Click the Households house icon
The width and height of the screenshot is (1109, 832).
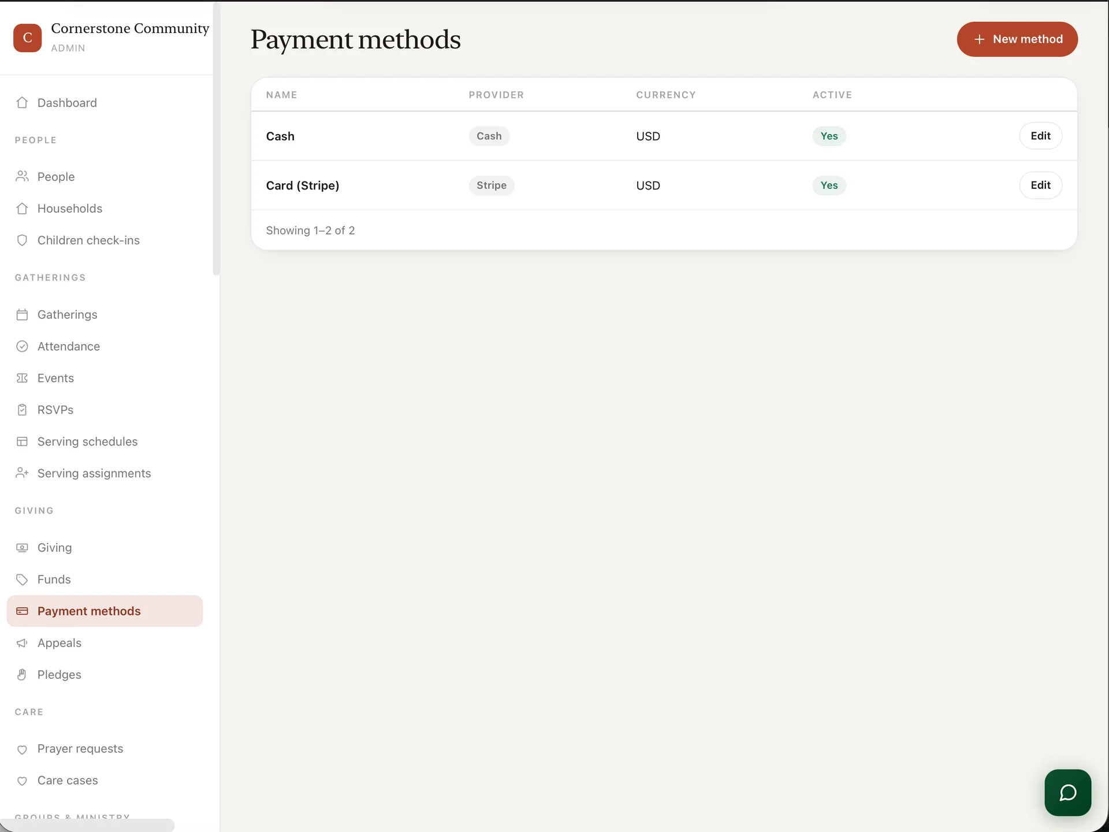click(x=22, y=208)
